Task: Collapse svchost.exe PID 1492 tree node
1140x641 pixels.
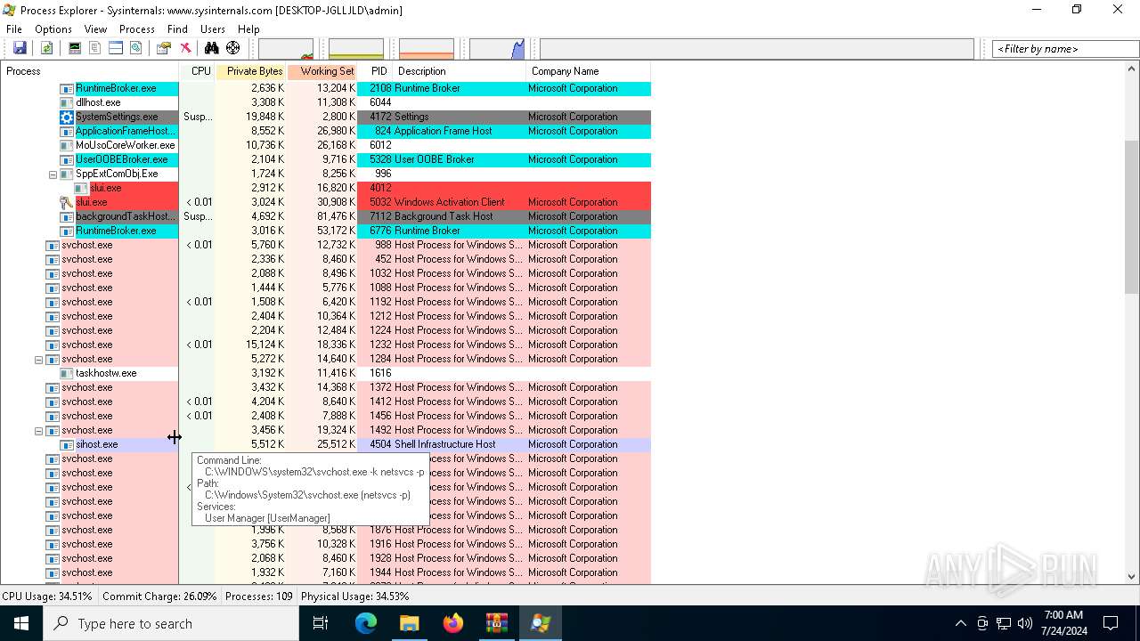Action: (x=38, y=431)
